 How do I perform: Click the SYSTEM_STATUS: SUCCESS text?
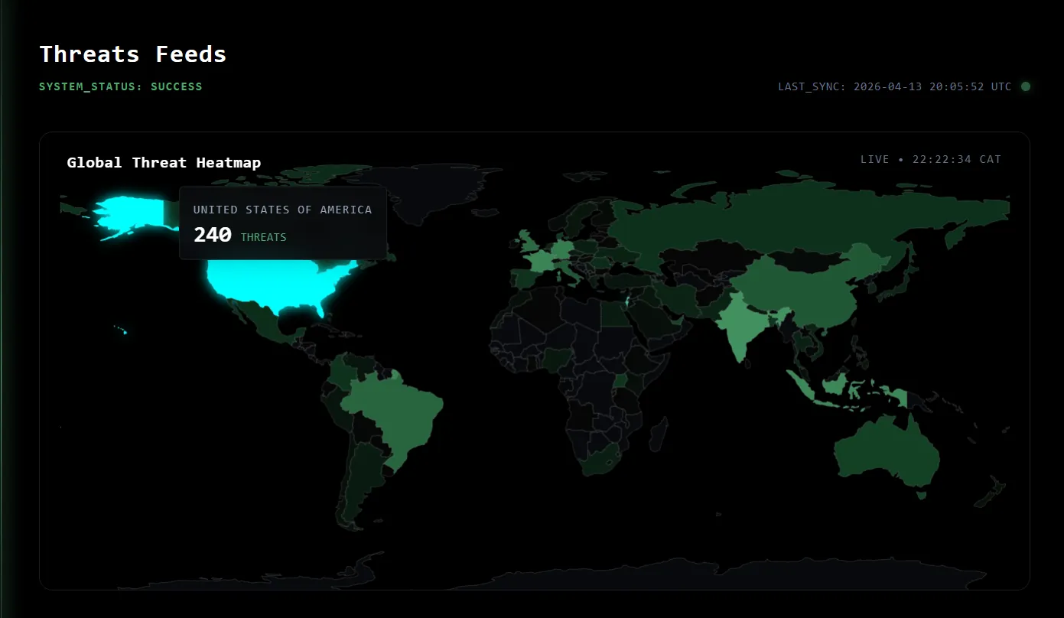[121, 86]
